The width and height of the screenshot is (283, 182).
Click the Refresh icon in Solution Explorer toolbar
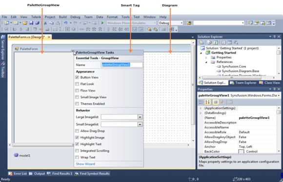pos(216,42)
